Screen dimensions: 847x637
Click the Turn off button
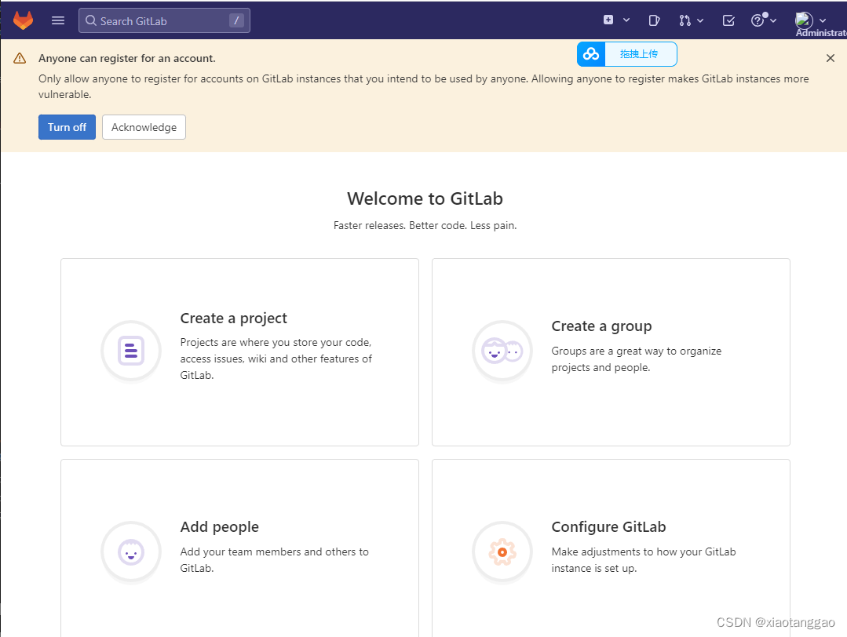click(67, 126)
